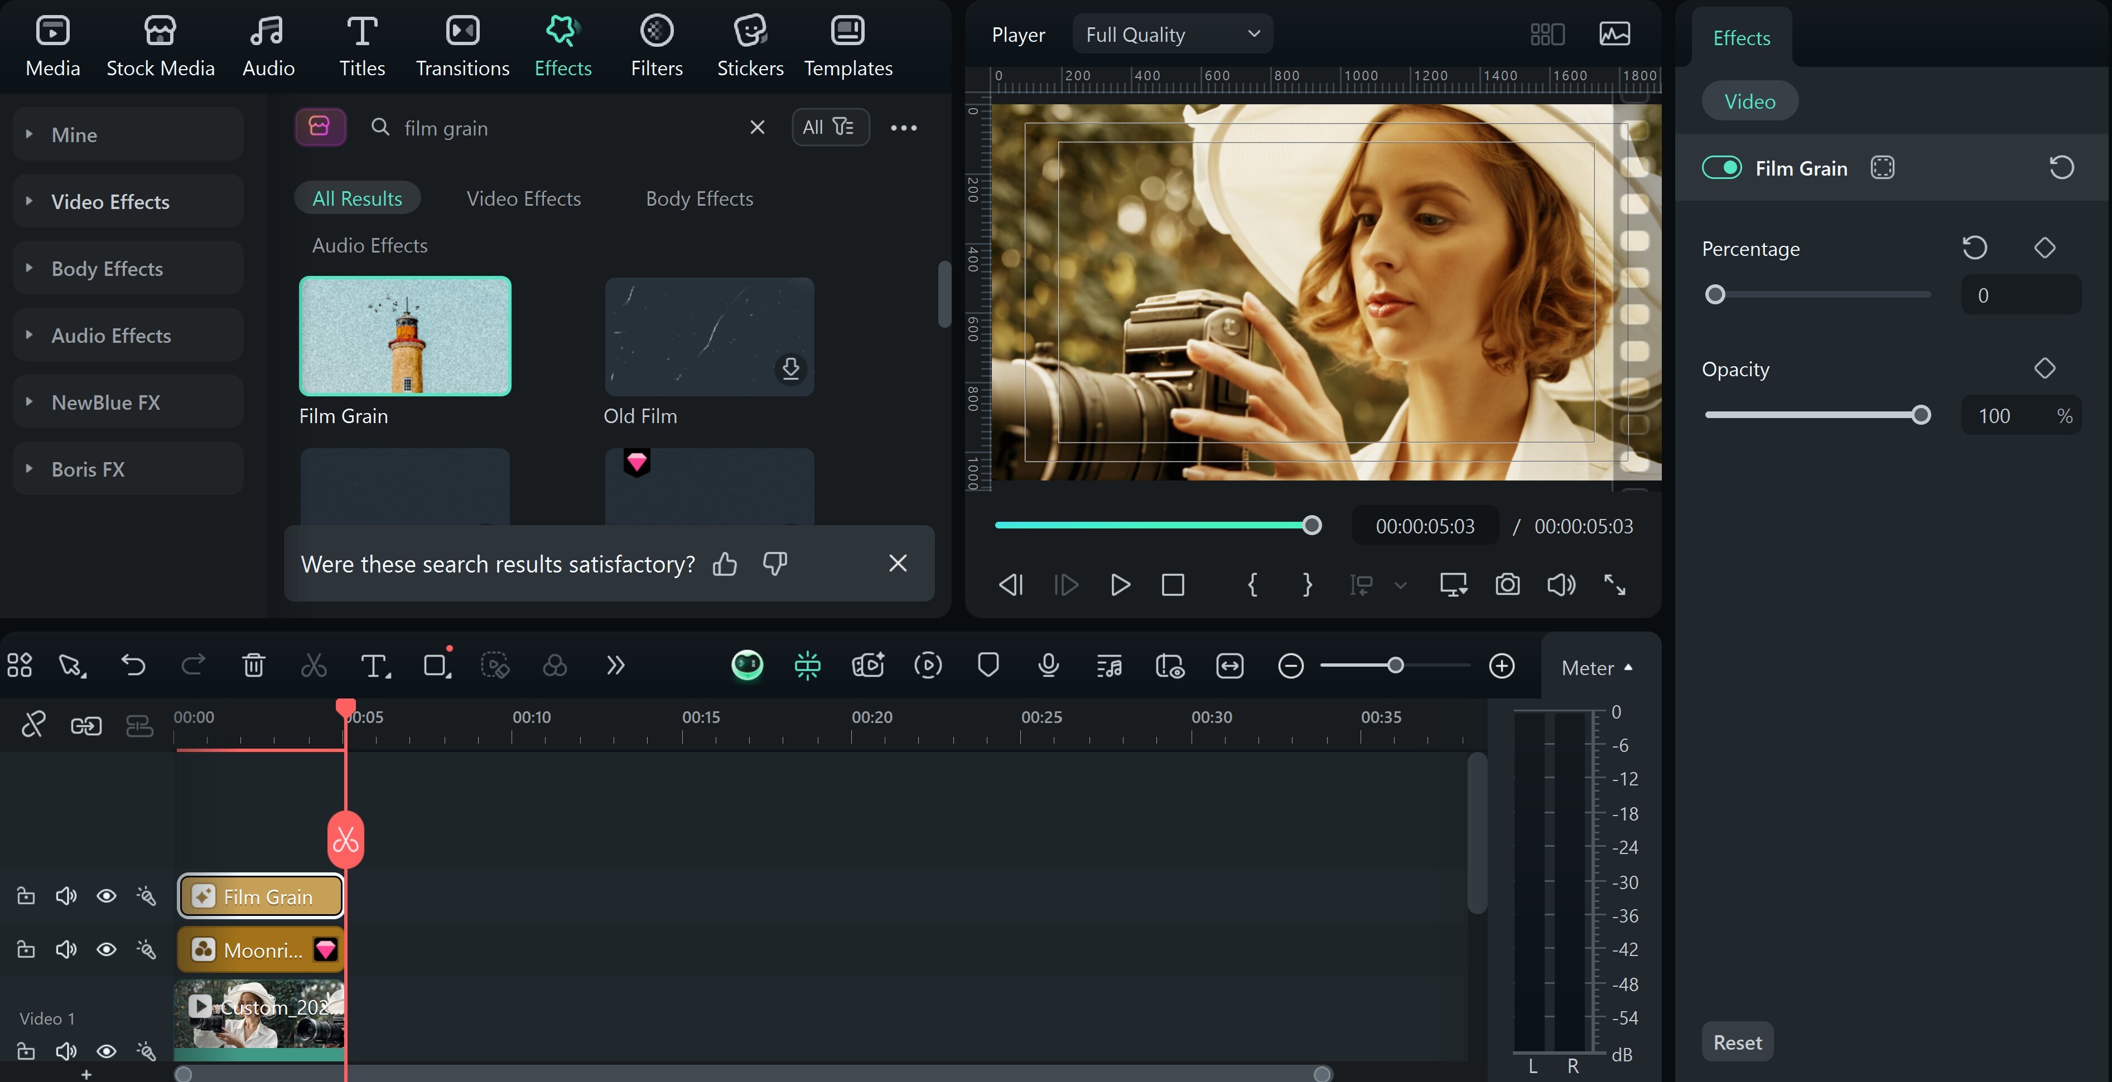Stop the preview playback

[1173, 585]
